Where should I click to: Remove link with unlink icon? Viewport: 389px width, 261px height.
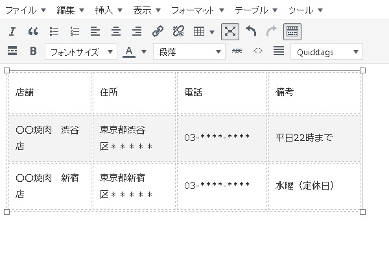coord(178,31)
